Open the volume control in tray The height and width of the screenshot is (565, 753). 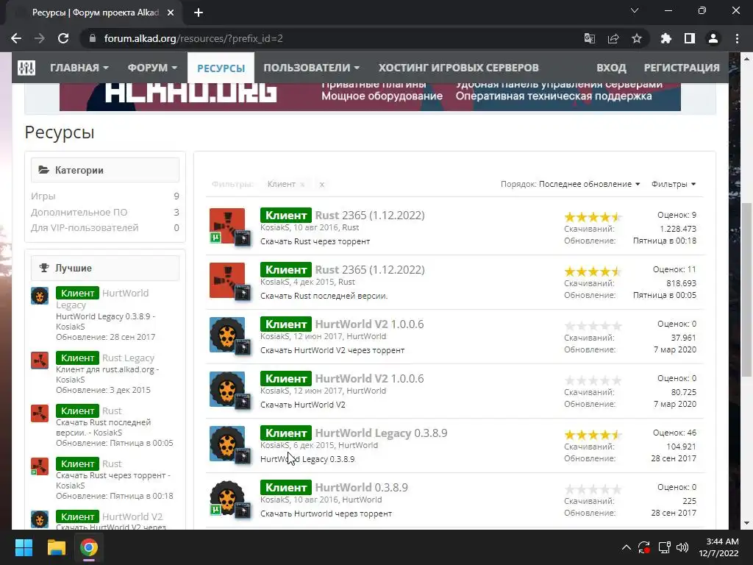coord(682,547)
